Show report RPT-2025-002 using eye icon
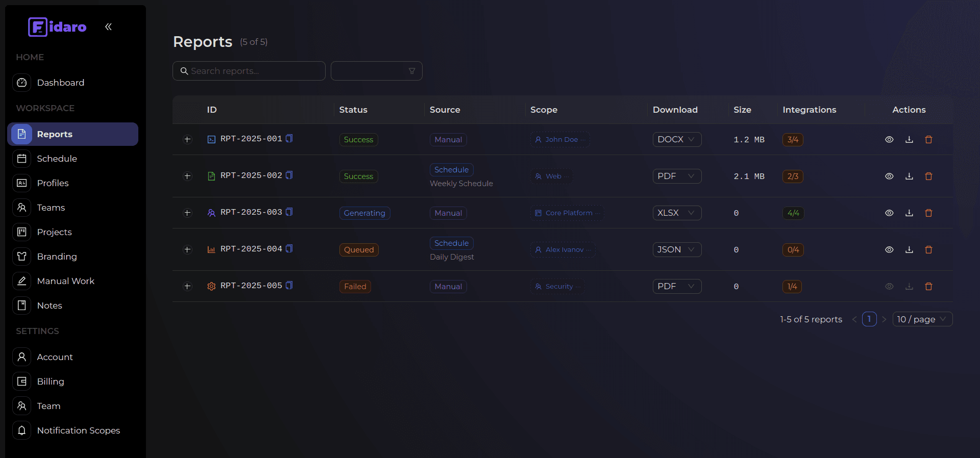The width and height of the screenshot is (980, 458). pyautogui.click(x=889, y=176)
